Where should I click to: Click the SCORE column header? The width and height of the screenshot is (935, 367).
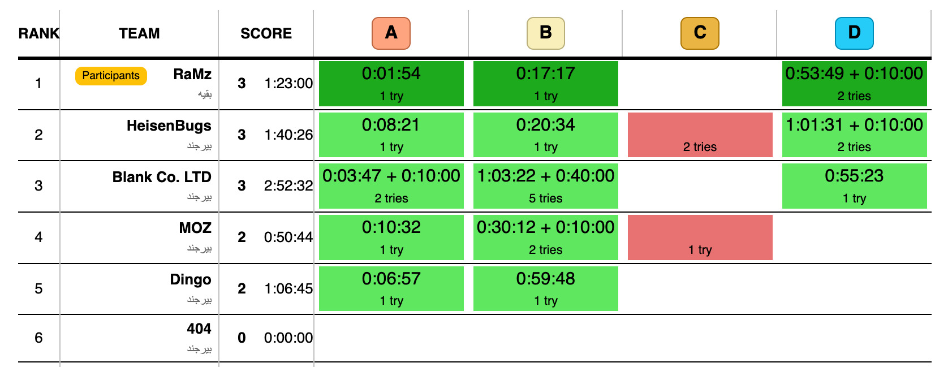click(x=266, y=33)
